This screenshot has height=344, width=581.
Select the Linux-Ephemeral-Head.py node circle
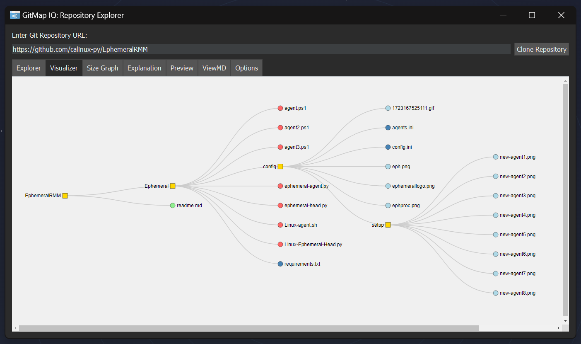click(280, 245)
